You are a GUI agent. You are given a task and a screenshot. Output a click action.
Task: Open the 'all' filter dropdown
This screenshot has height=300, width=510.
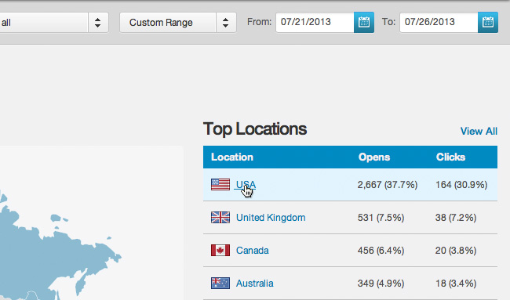(x=53, y=23)
